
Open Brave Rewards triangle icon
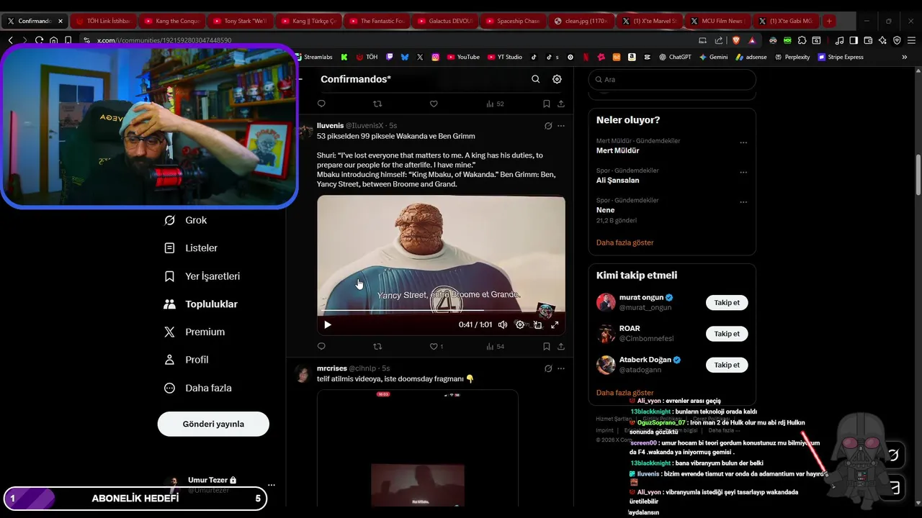(x=752, y=40)
